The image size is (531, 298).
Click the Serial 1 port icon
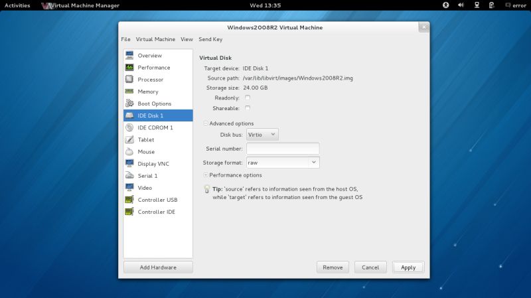tap(129, 175)
